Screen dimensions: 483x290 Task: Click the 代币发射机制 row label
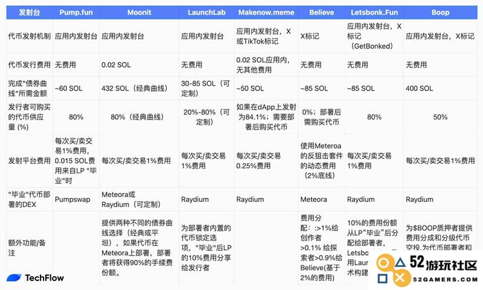(29, 36)
